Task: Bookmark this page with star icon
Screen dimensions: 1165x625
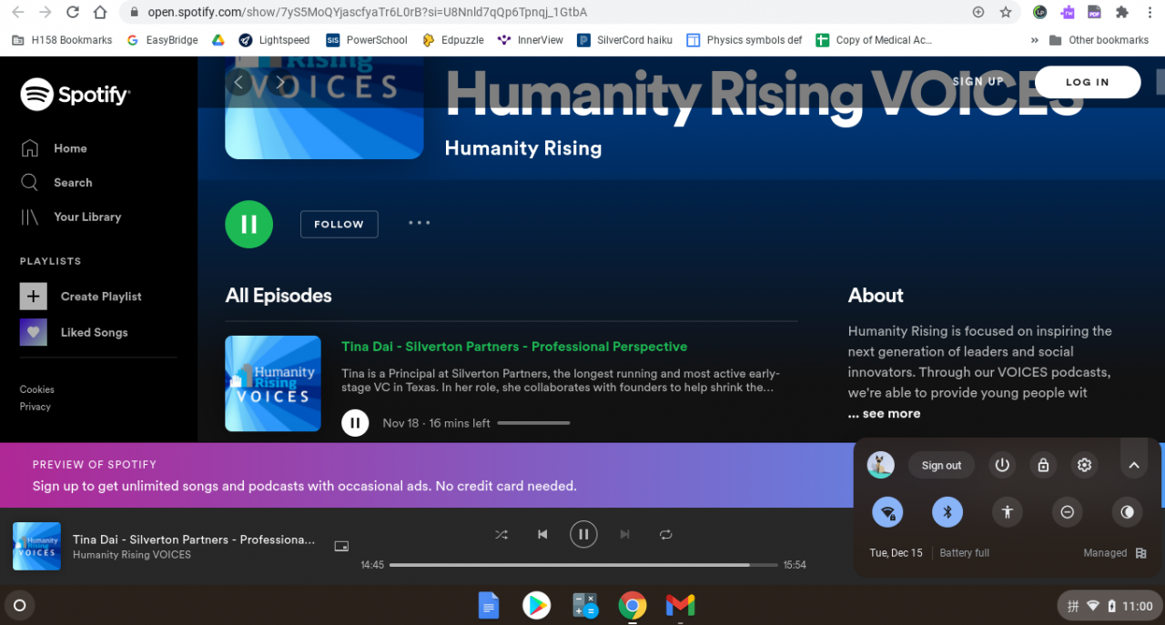Action: click(x=1006, y=12)
